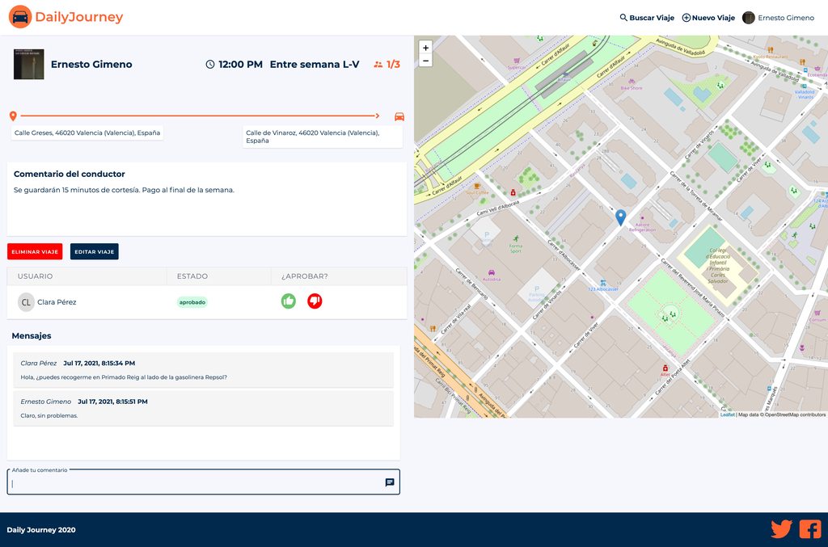Open the Leaflet attribution link
Image resolution: width=828 pixels, height=547 pixels.
(x=727, y=414)
